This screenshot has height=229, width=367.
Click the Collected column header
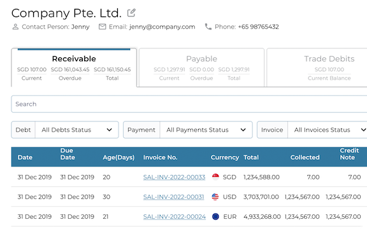click(305, 157)
